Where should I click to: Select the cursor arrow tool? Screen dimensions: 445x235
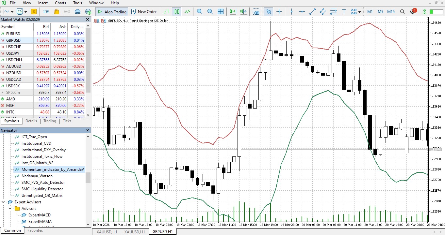pyautogui.click(x=269, y=12)
